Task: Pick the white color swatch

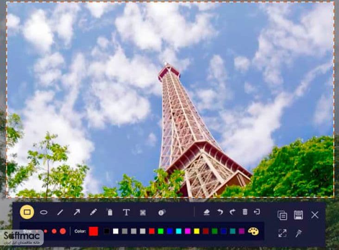Action: tap(116, 231)
